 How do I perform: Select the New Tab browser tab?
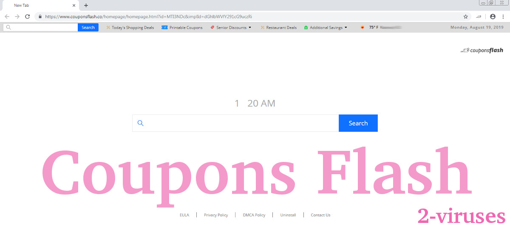(x=41, y=6)
